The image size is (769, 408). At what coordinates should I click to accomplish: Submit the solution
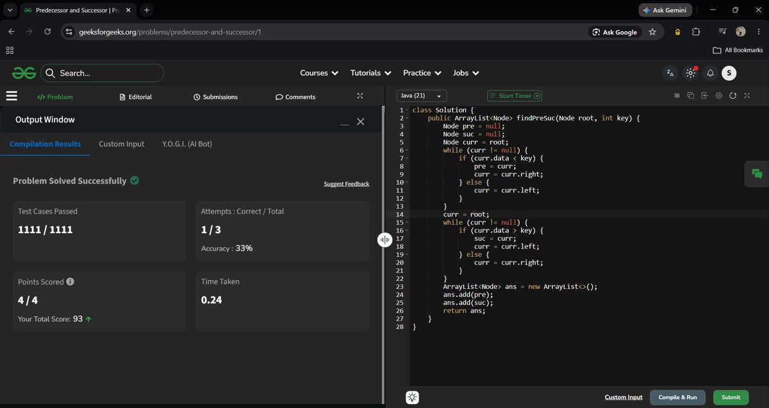click(x=731, y=397)
